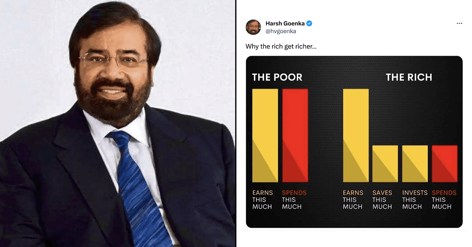Click the 'INVESTS THIS MUCH' label
The width and height of the screenshot is (472, 247).
pyautogui.click(x=415, y=200)
